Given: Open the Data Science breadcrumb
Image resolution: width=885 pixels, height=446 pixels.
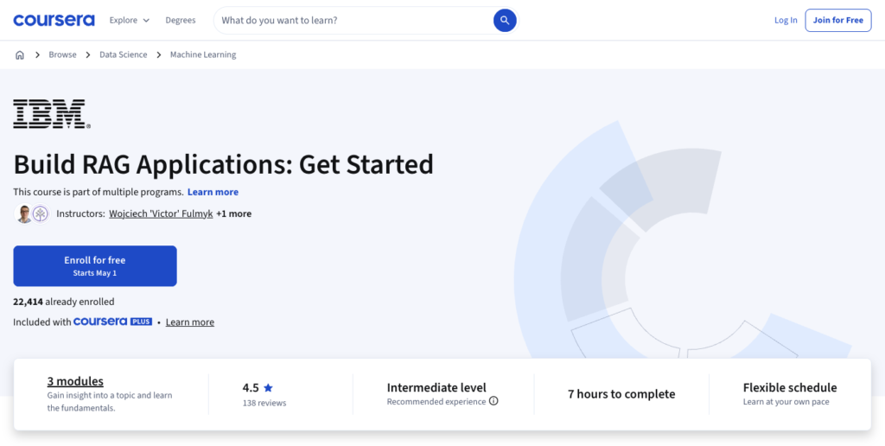Looking at the screenshot, I should point(123,54).
